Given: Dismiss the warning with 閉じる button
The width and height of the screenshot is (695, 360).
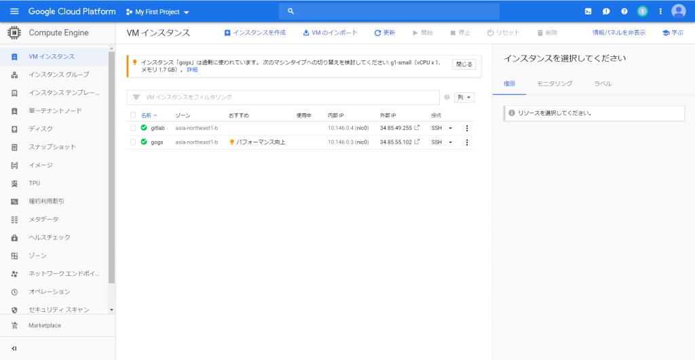Looking at the screenshot, I should click(x=464, y=64).
